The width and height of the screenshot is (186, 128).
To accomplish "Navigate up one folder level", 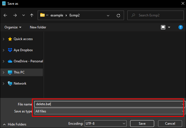I will [32, 15].
